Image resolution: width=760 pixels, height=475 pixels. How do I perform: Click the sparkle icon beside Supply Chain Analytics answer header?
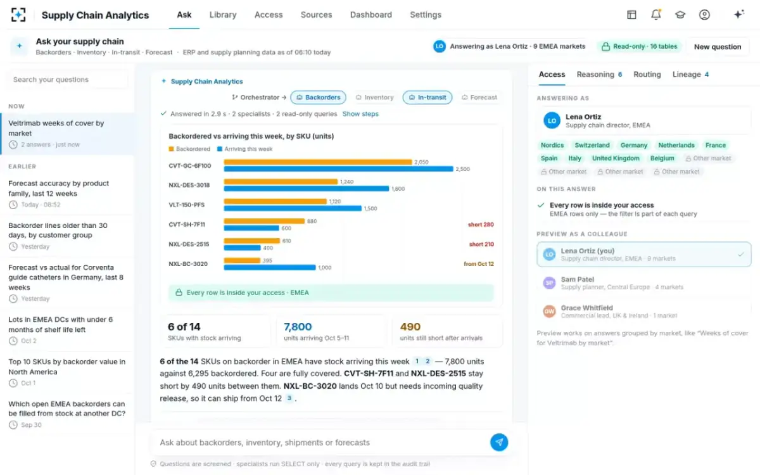[x=164, y=81]
